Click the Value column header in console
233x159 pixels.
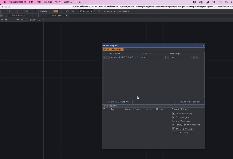click(149, 109)
